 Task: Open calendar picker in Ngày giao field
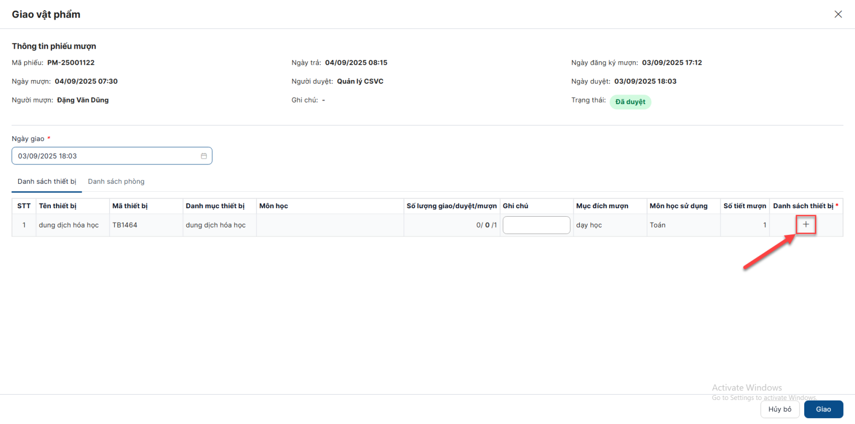pos(204,156)
